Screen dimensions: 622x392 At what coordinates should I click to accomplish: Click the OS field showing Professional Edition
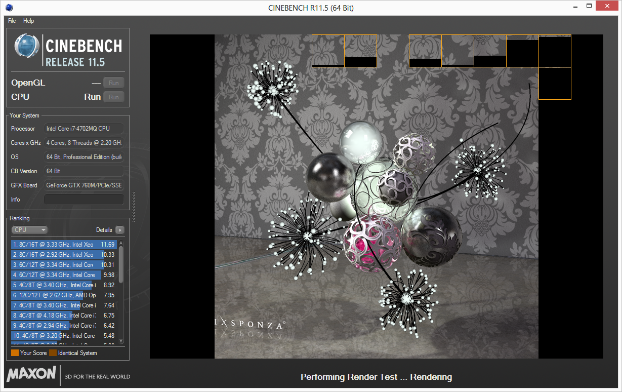point(84,157)
